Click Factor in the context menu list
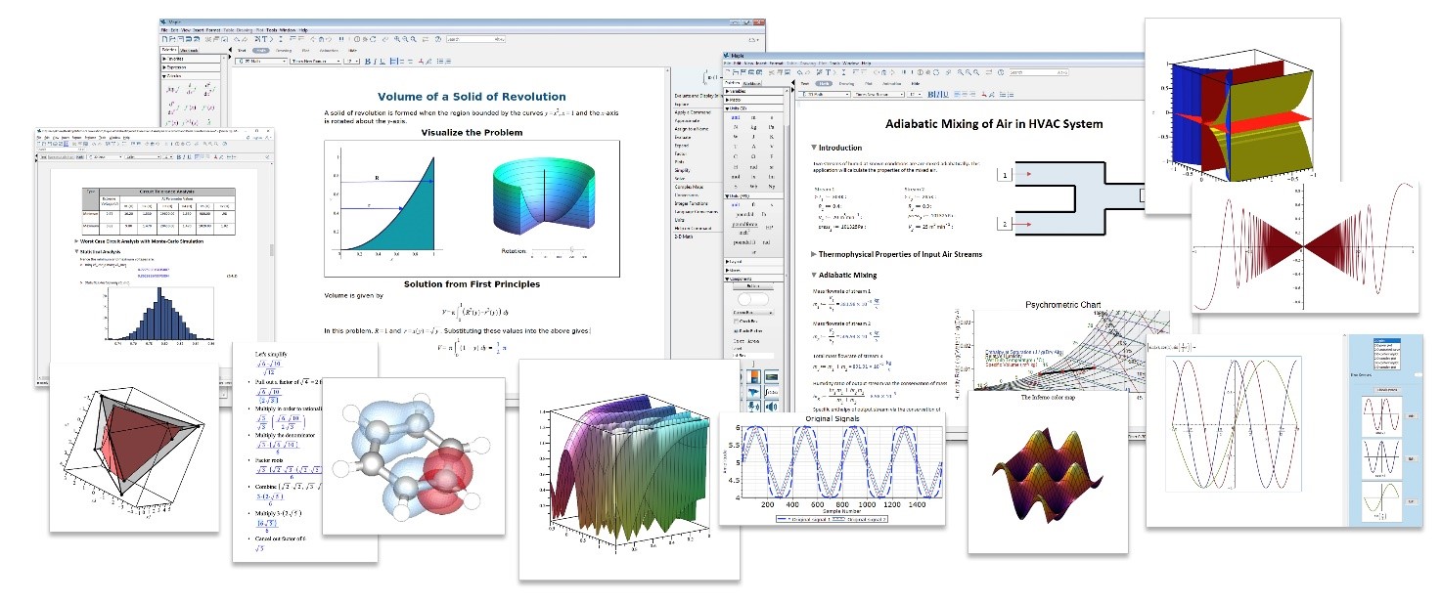The height and width of the screenshot is (603, 1441). coord(680,153)
